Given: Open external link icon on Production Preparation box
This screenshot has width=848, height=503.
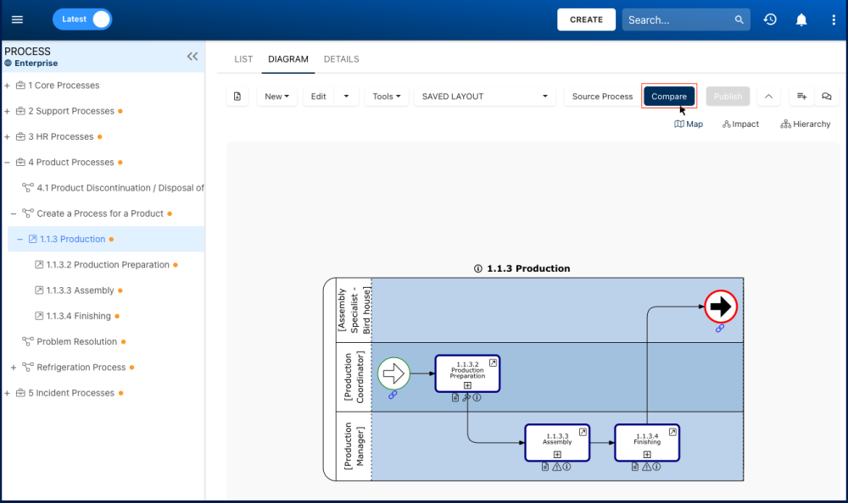Looking at the screenshot, I should [x=493, y=363].
